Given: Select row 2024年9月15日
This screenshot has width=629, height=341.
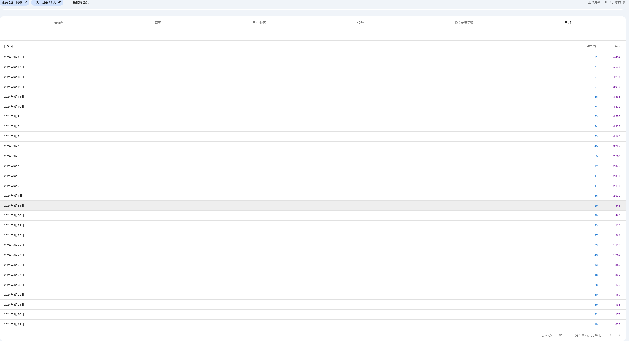Looking at the screenshot, I should (x=313, y=57).
